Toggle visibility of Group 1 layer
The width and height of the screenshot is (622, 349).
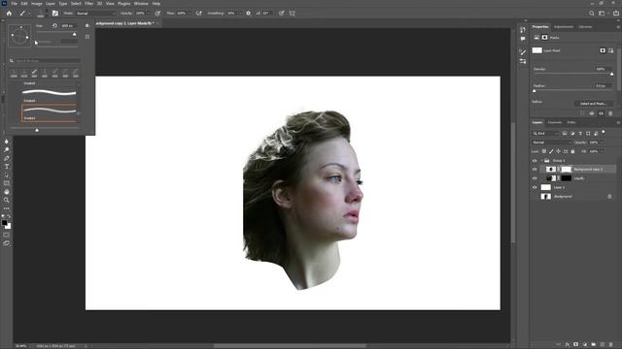pos(535,161)
